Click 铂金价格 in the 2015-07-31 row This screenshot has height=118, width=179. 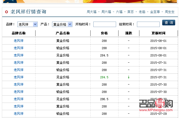pos(63,70)
